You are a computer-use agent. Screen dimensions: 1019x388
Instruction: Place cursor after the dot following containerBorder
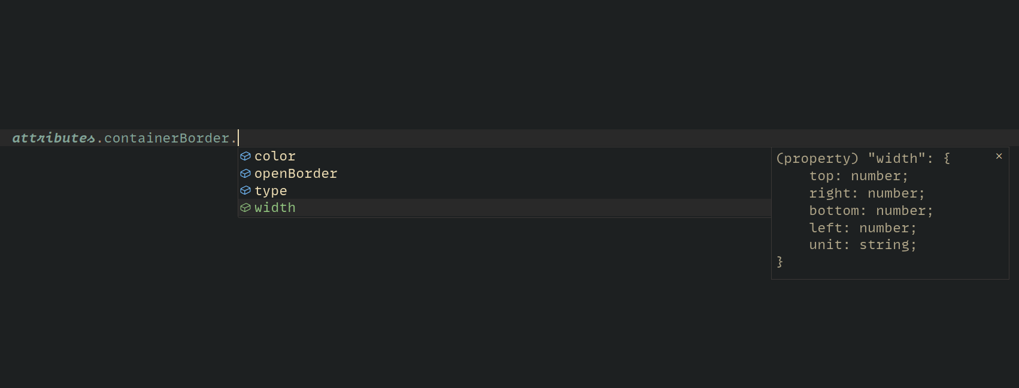tap(238, 138)
